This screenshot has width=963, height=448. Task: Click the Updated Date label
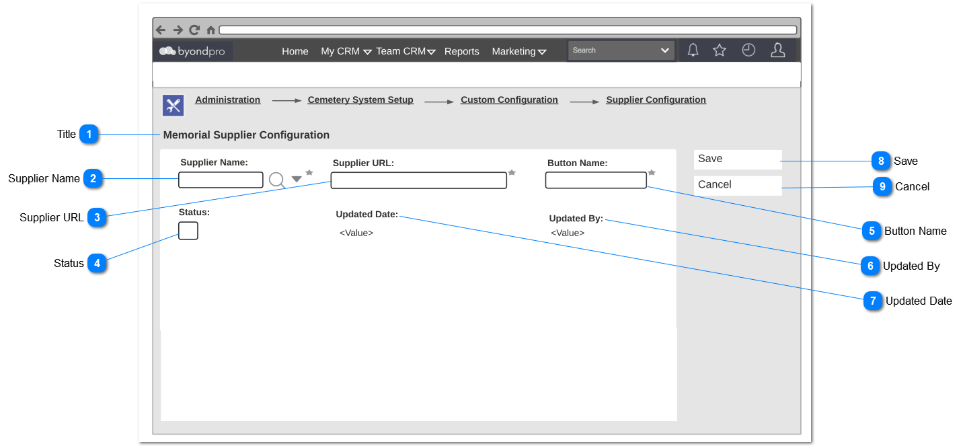point(367,215)
